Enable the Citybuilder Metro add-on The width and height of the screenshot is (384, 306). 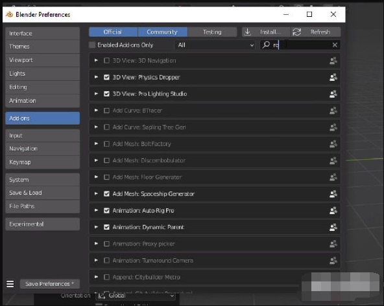[x=106, y=277]
